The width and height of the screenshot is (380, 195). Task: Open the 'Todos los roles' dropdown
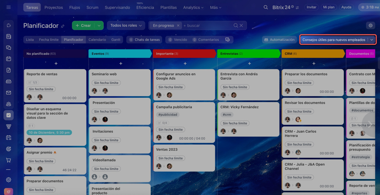pos(126,25)
